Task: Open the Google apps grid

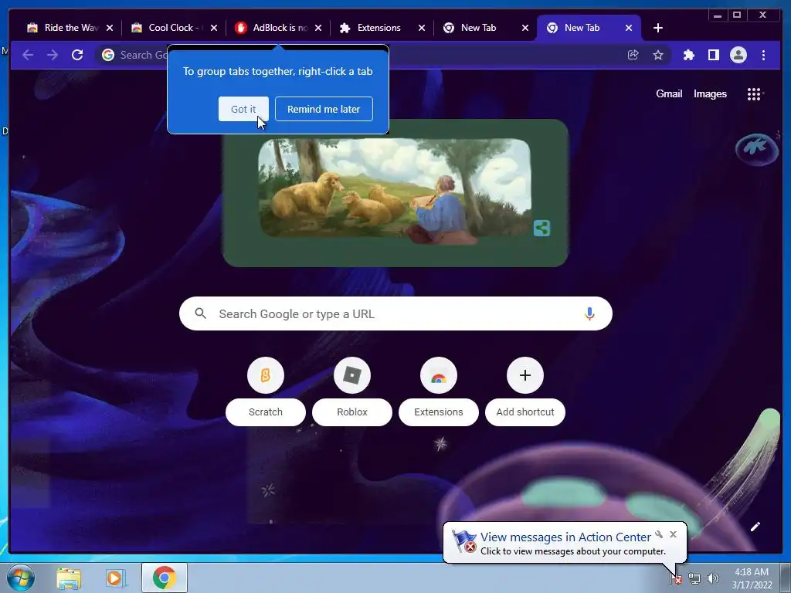Action: [754, 93]
